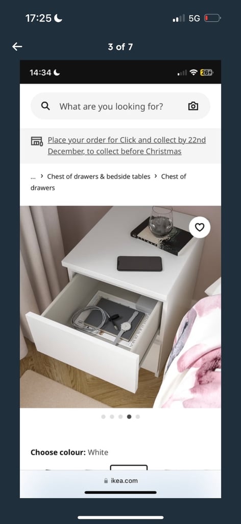Expand the breadcrumb ellipsis
This screenshot has width=241, height=524.
33,177
